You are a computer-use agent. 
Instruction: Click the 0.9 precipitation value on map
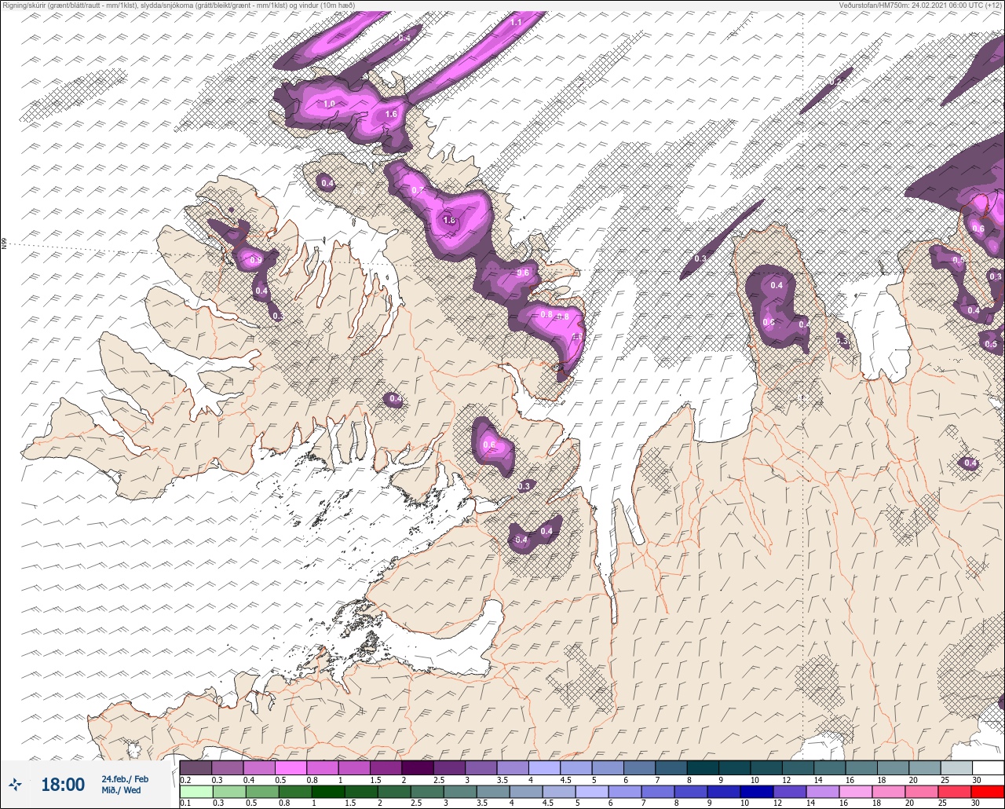click(x=255, y=260)
